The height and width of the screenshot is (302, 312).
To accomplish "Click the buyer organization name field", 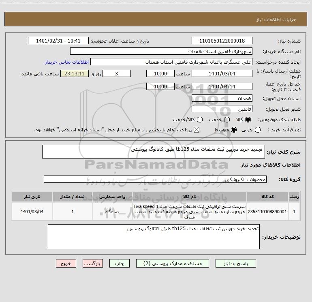I will 161,51.
